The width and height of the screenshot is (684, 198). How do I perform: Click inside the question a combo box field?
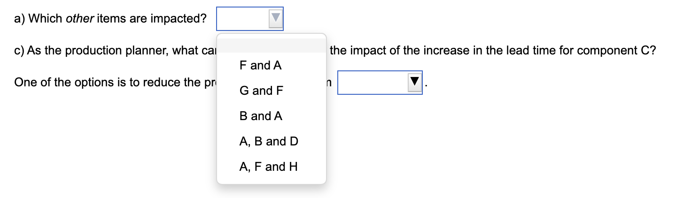point(243,19)
